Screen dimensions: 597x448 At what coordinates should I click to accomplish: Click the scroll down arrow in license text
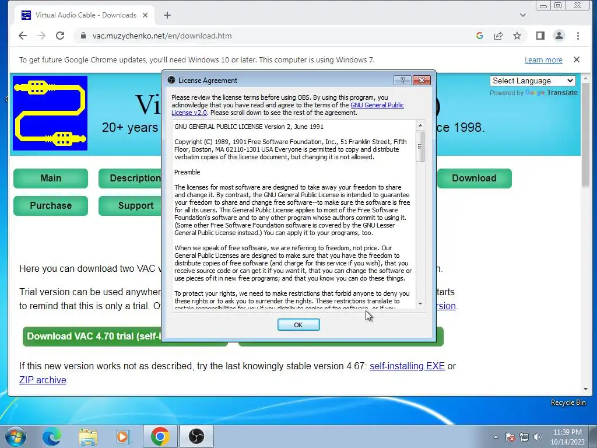[x=420, y=303]
